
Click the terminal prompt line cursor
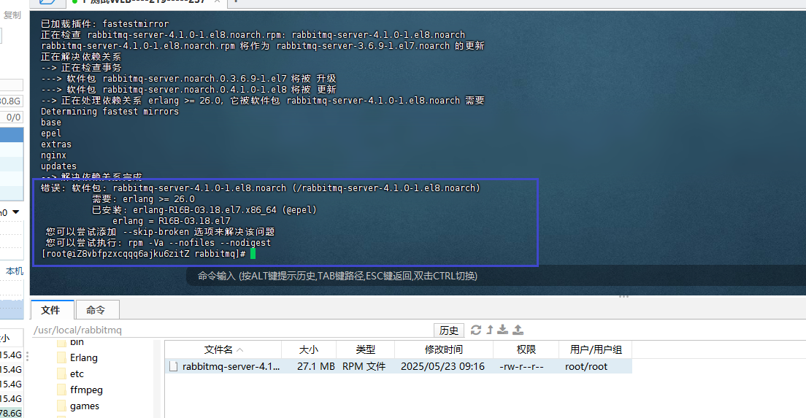[253, 254]
